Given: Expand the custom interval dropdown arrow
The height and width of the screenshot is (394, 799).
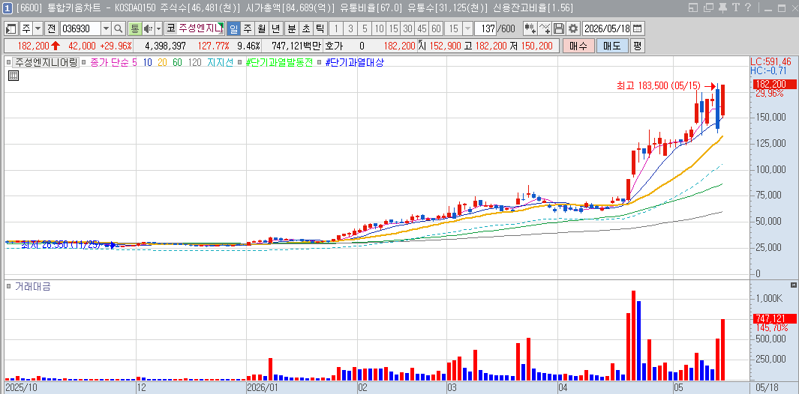Looking at the screenshot, I should [468, 28].
